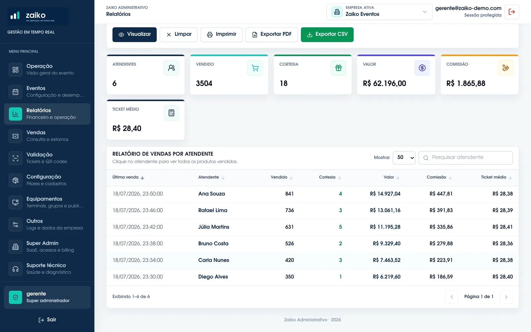Open the Configuração menu item
Screen dimensions: 531x332
pos(47,180)
